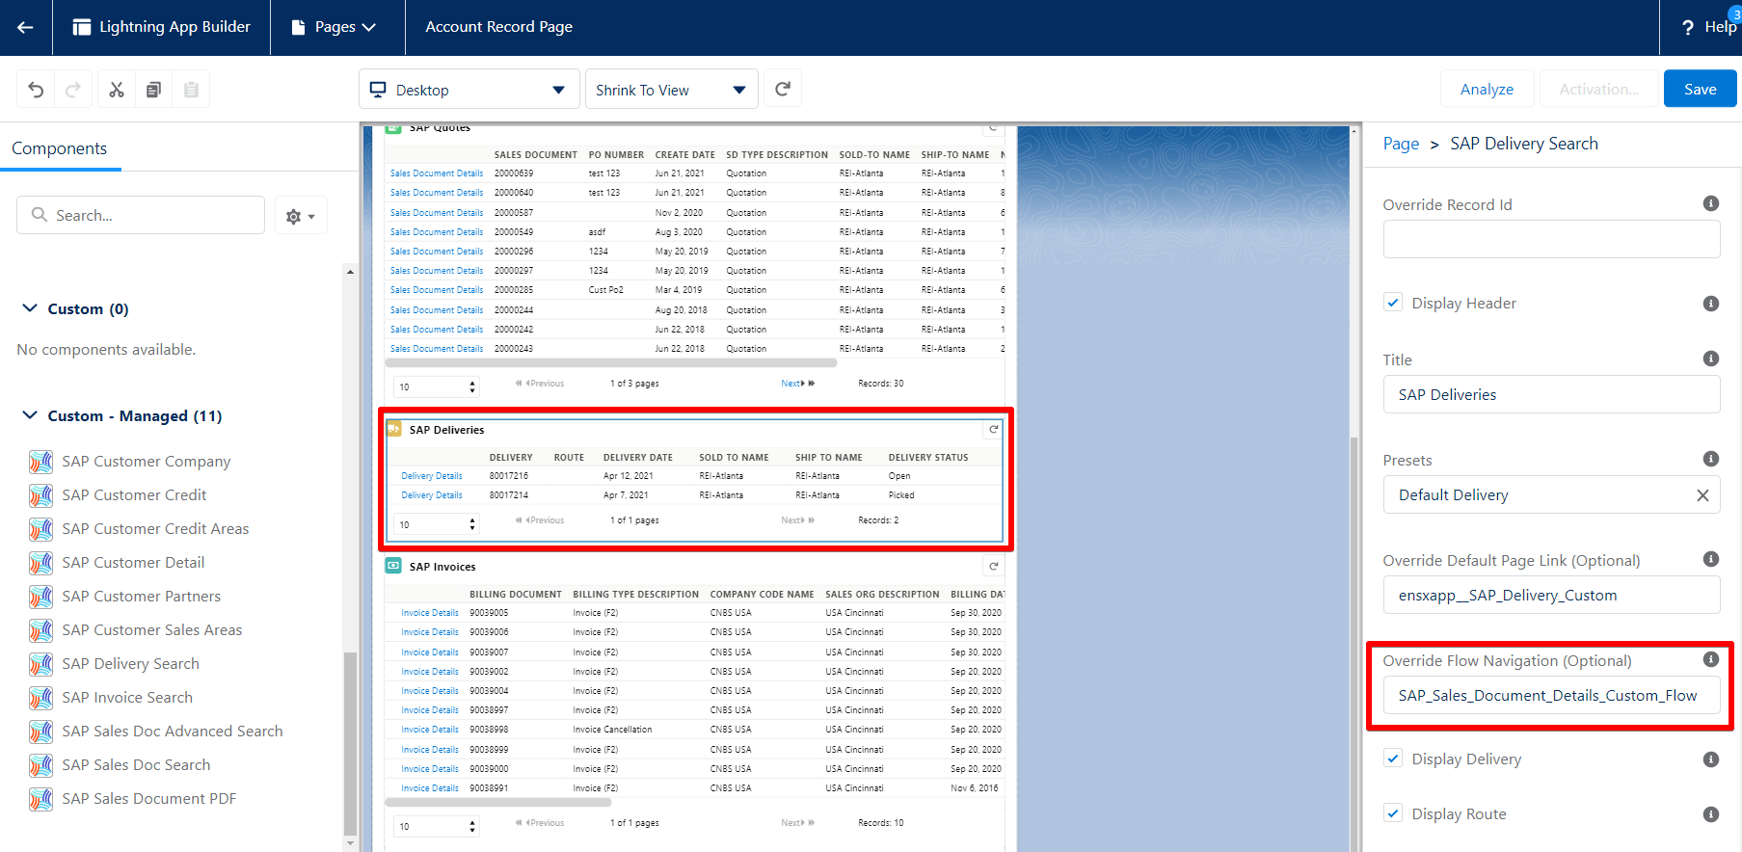1742x852 pixels.
Task: Click the component Search box
Action: coord(141,215)
